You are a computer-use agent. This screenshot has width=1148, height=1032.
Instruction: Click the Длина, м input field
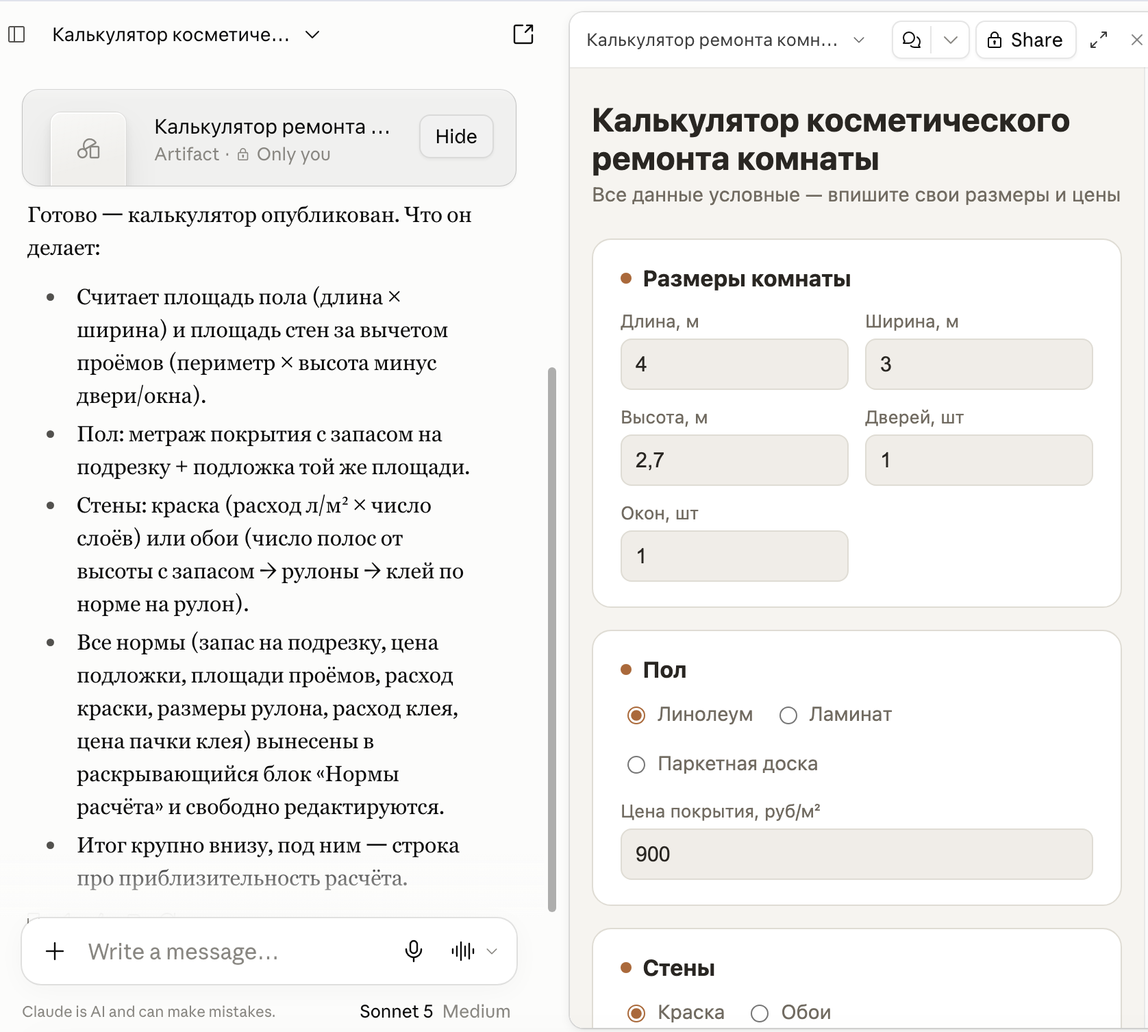(x=734, y=364)
